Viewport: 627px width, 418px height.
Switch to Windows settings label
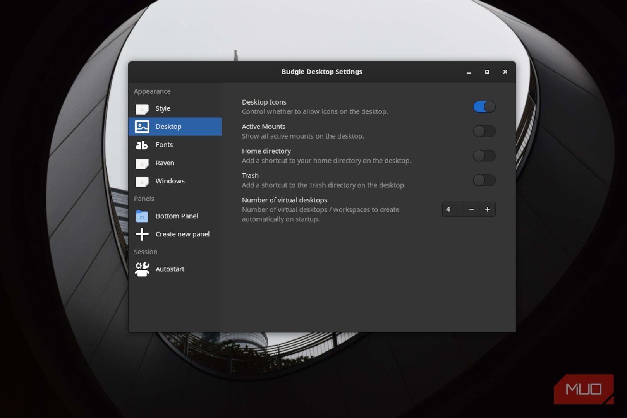point(170,181)
